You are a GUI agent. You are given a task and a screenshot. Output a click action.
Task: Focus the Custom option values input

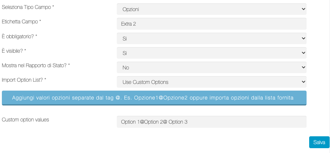click(x=211, y=122)
